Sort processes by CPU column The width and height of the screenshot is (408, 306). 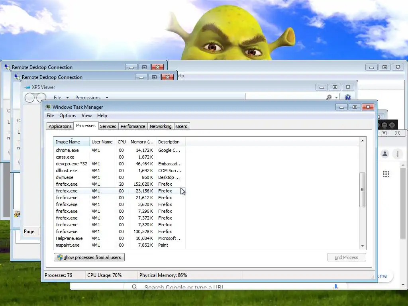coord(122,142)
